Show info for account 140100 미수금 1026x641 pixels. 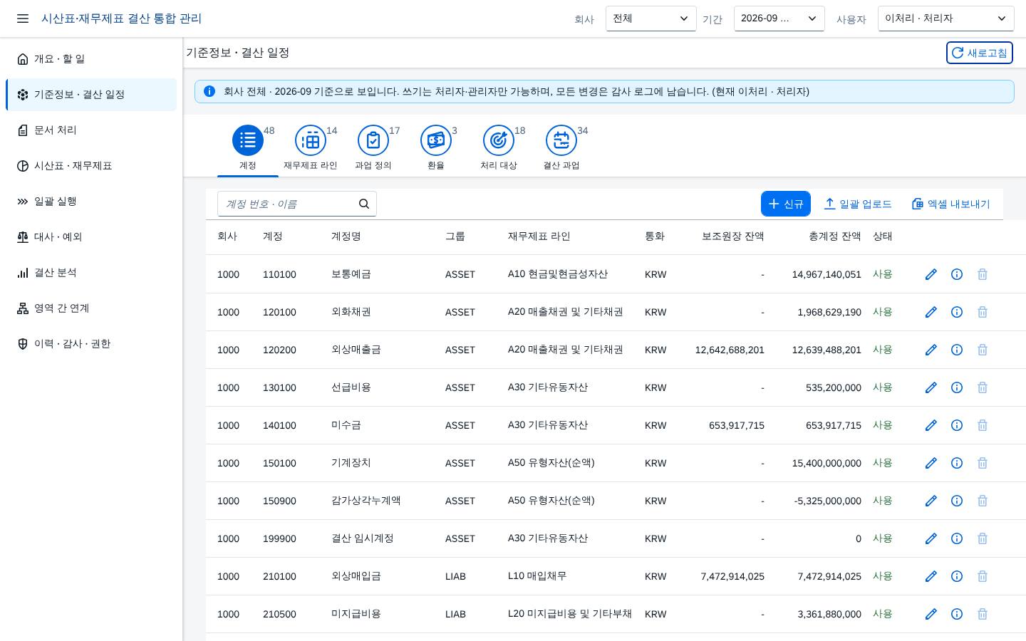(957, 425)
